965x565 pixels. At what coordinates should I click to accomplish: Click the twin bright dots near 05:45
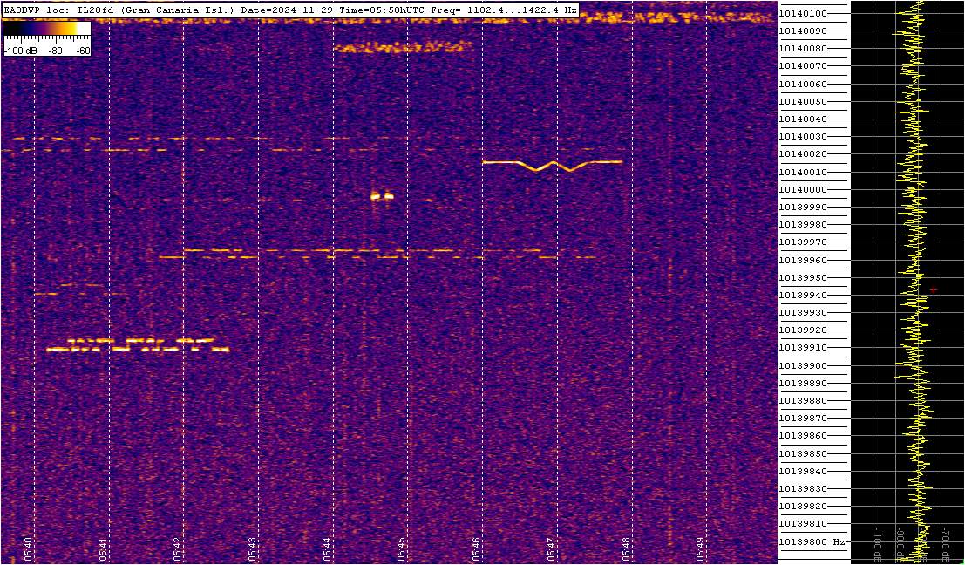[382, 196]
